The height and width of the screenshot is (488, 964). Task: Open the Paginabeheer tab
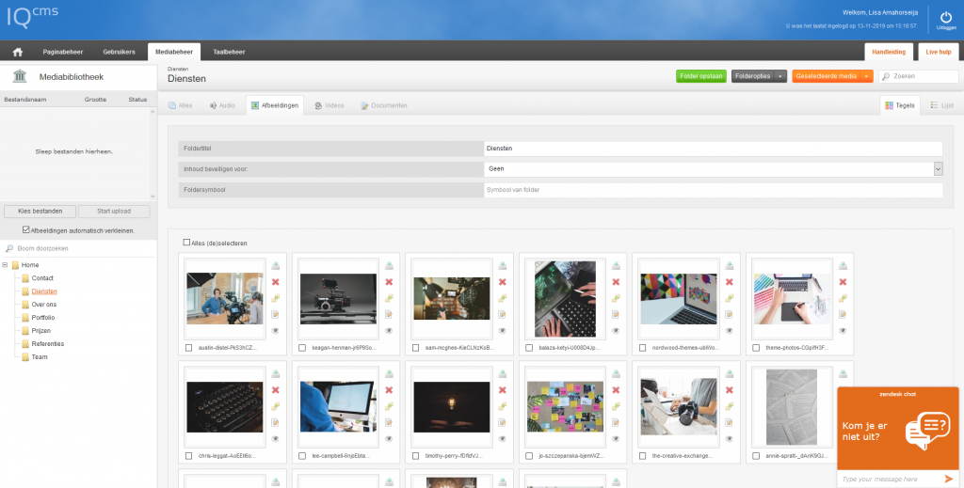[x=63, y=52]
